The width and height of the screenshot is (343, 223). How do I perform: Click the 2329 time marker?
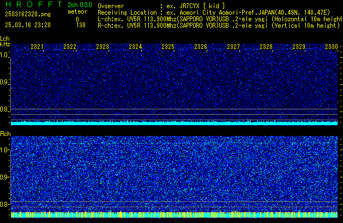(299, 47)
